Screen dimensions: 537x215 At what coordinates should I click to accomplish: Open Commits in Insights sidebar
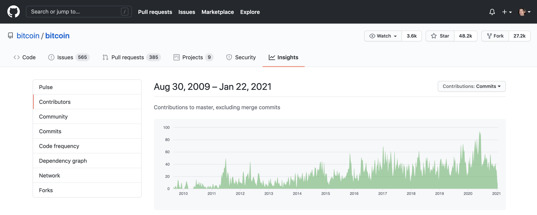[87, 131]
